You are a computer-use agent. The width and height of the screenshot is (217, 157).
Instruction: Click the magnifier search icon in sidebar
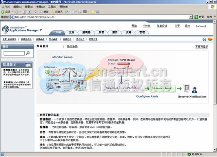pyautogui.click(x=28, y=53)
